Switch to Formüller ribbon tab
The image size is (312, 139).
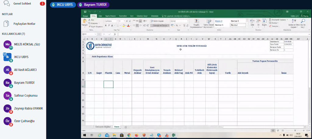pyautogui.click(x=123, y=16)
